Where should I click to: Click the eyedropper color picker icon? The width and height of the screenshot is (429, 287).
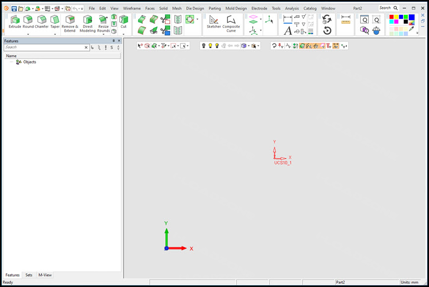point(412,29)
